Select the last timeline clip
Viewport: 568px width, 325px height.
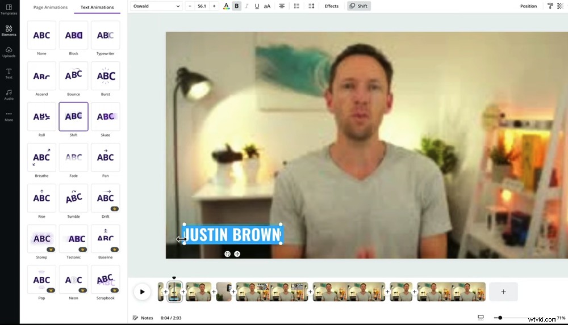(451, 292)
